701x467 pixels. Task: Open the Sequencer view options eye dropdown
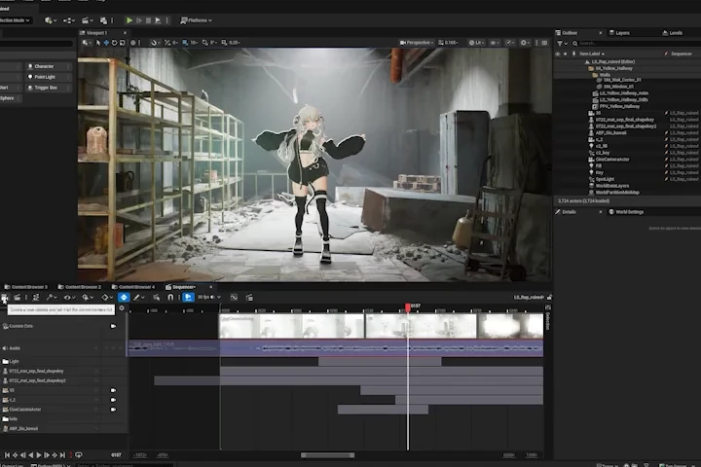tap(69, 297)
